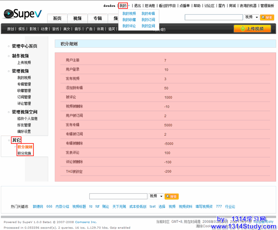Open 积分兑换 in the sidebar
The height and width of the screenshot is (230, 278).
[x=24, y=153]
